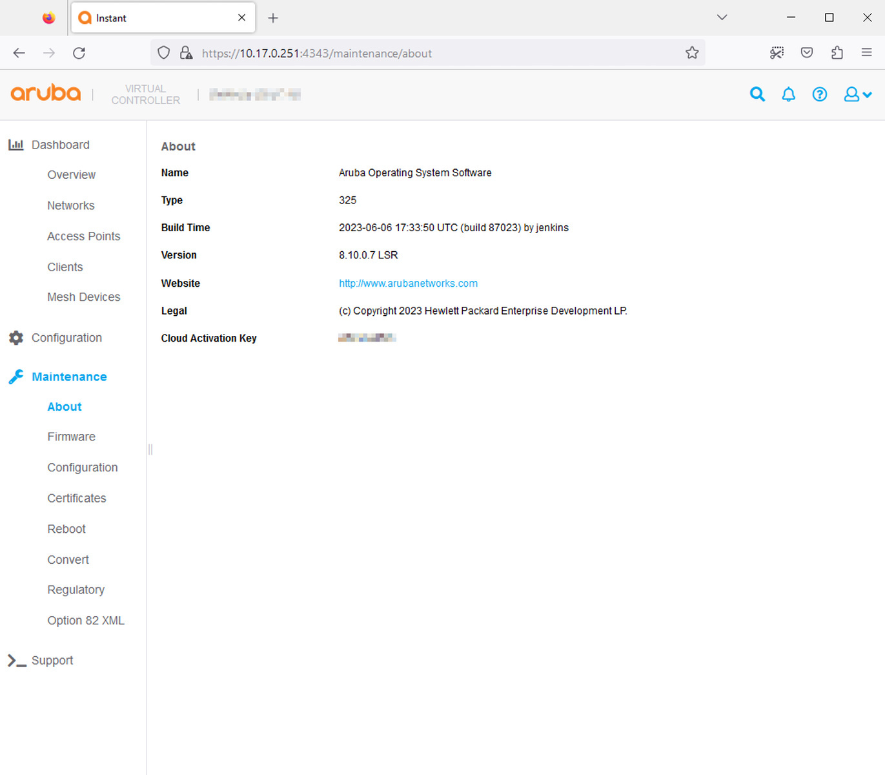Image resolution: width=885 pixels, height=775 pixels.
Task: Expand the Dashboard menu section
Action: 61,145
